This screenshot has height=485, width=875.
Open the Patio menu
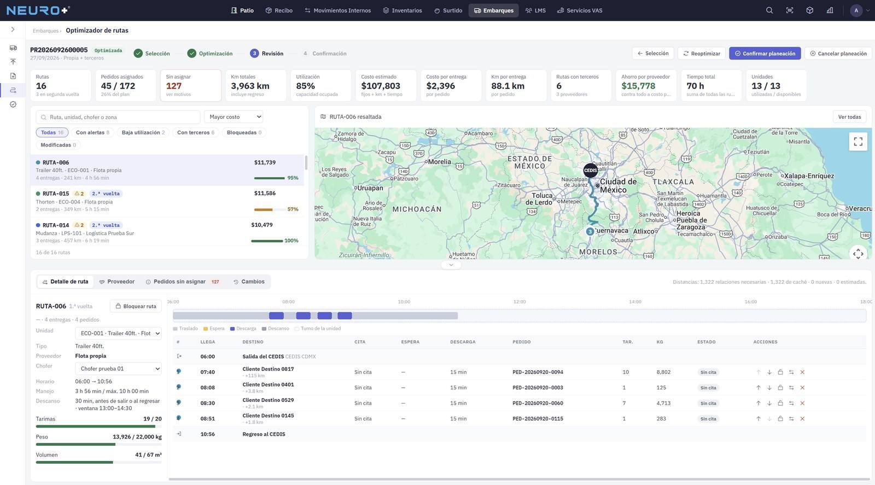(x=242, y=10)
